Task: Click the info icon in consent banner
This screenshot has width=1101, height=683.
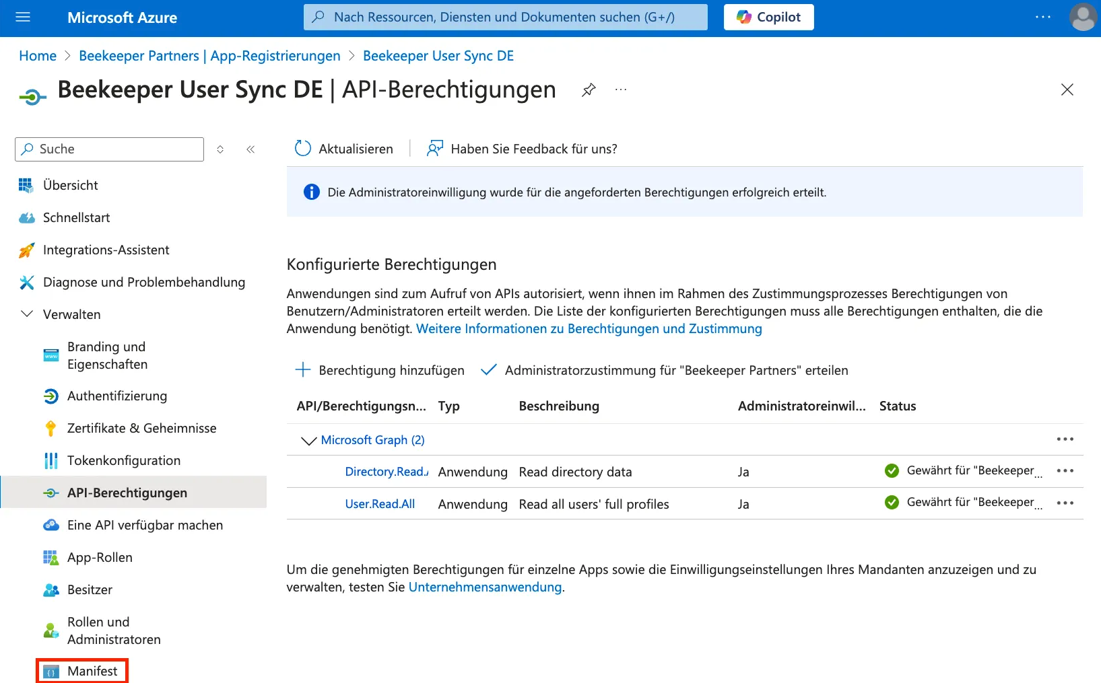Action: coord(312,192)
